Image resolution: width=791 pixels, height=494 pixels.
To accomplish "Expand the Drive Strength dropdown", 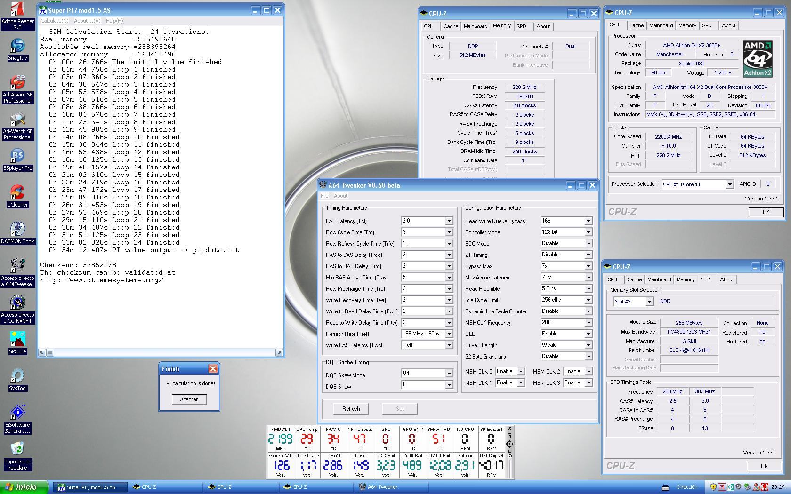I will 588,345.
